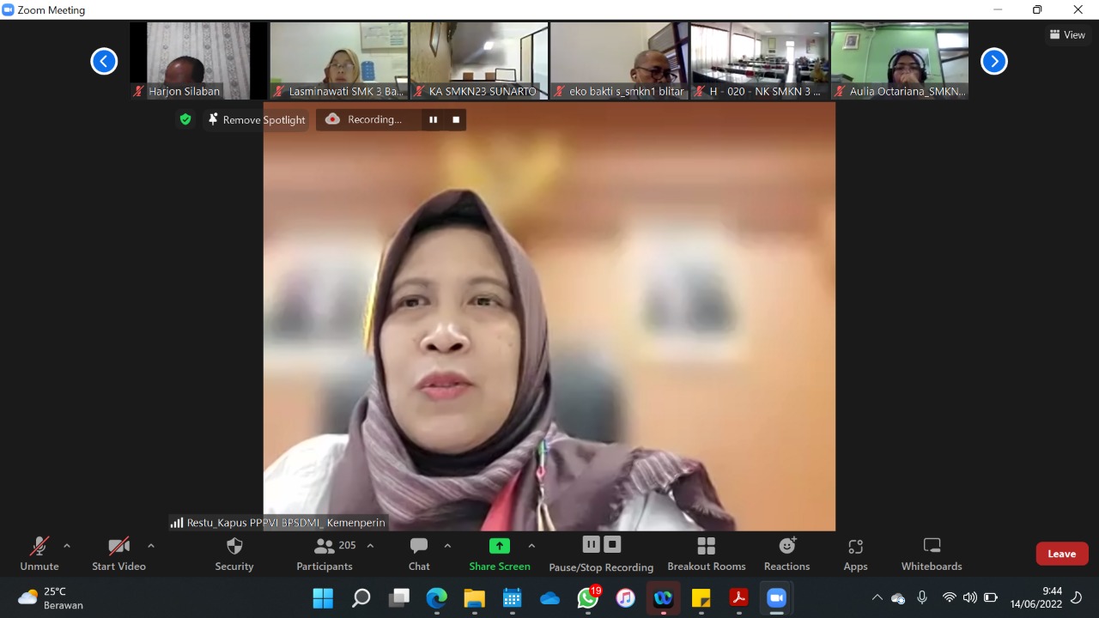Open Microsoft Edge from taskbar
The width and height of the screenshot is (1099, 618).
click(x=437, y=597)
